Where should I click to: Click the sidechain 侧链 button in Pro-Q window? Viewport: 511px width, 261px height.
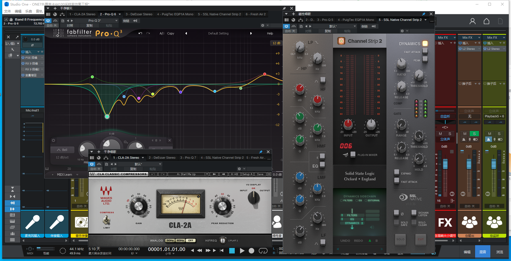pos(126,21)
